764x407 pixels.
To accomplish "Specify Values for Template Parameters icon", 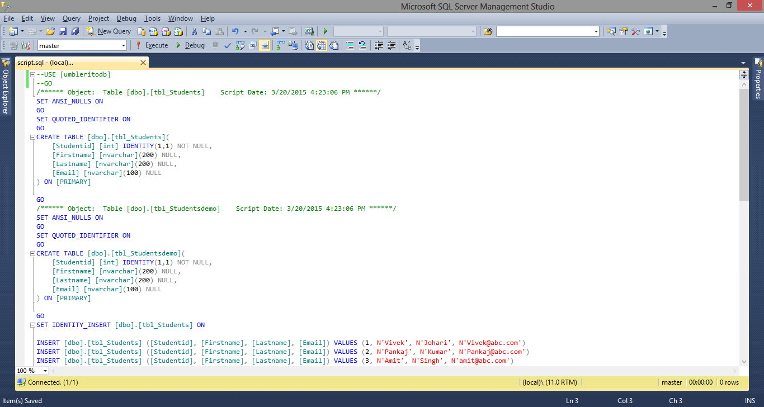I will click(x=407, y=45).
